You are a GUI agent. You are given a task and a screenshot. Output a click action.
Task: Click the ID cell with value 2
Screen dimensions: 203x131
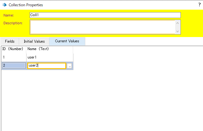tap(14, 66)
